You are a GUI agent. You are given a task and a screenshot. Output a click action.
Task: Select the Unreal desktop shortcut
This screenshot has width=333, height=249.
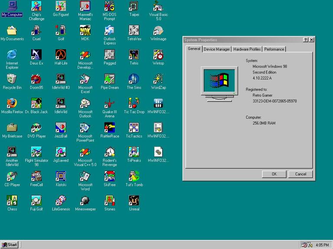click(134, 201)
